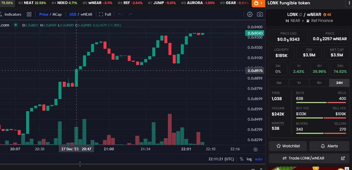Toggle percent scale on chart

tap(241, 159)
